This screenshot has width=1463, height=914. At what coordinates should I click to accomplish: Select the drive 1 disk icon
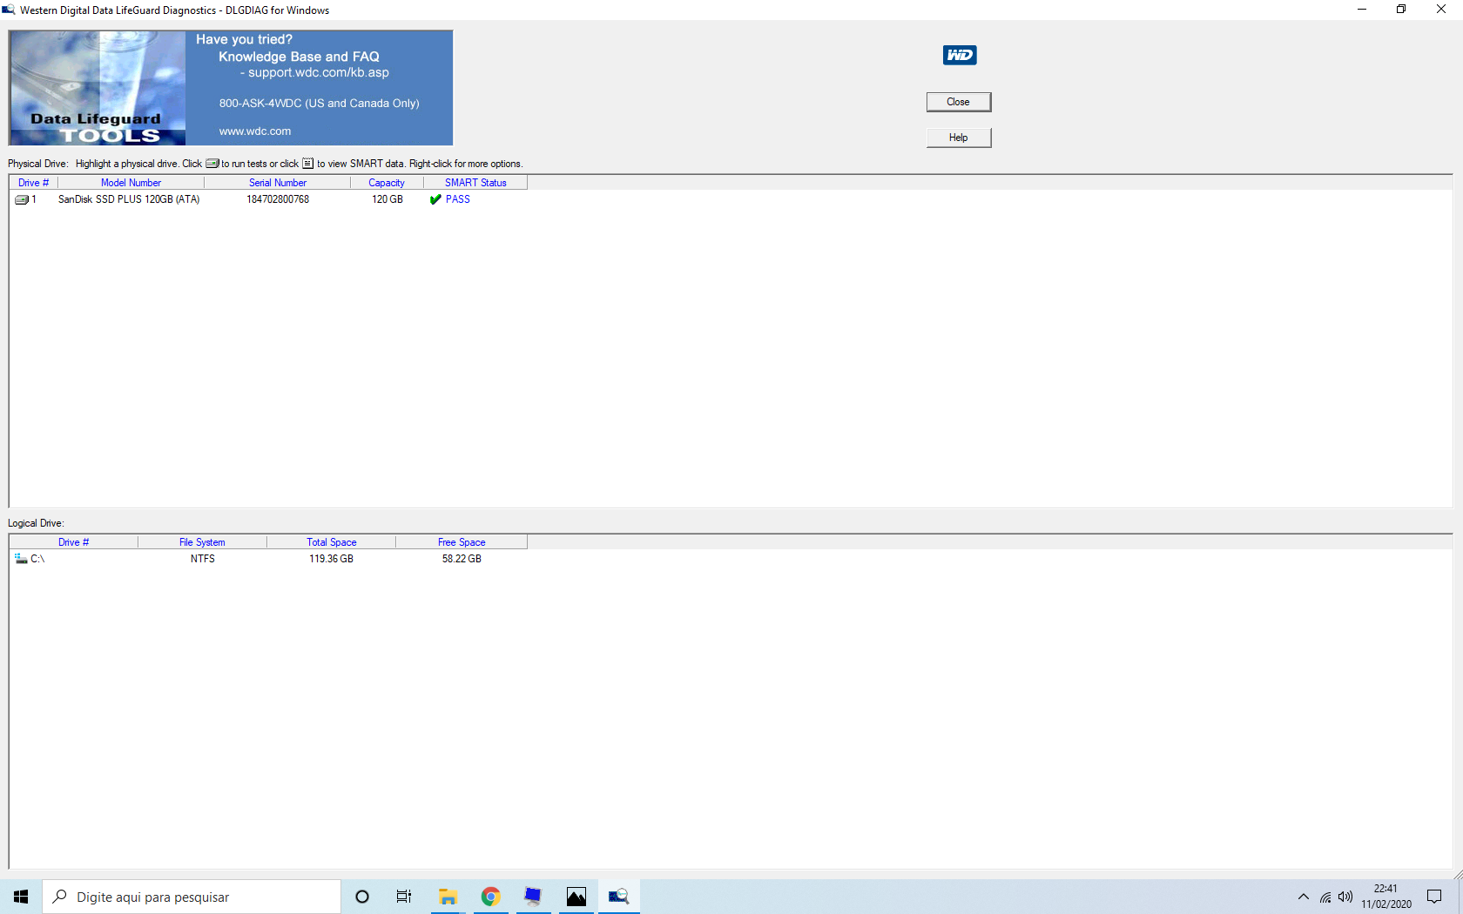(22, 199)
